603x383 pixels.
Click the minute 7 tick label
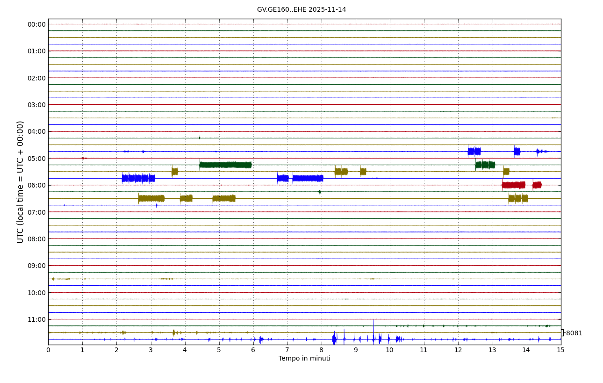tap(287, 350)
